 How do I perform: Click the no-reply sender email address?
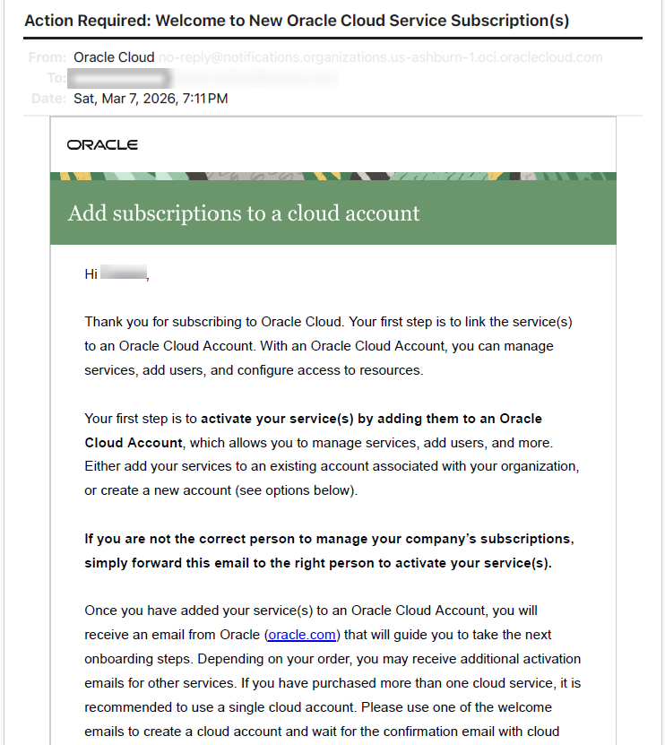(381, 57)
